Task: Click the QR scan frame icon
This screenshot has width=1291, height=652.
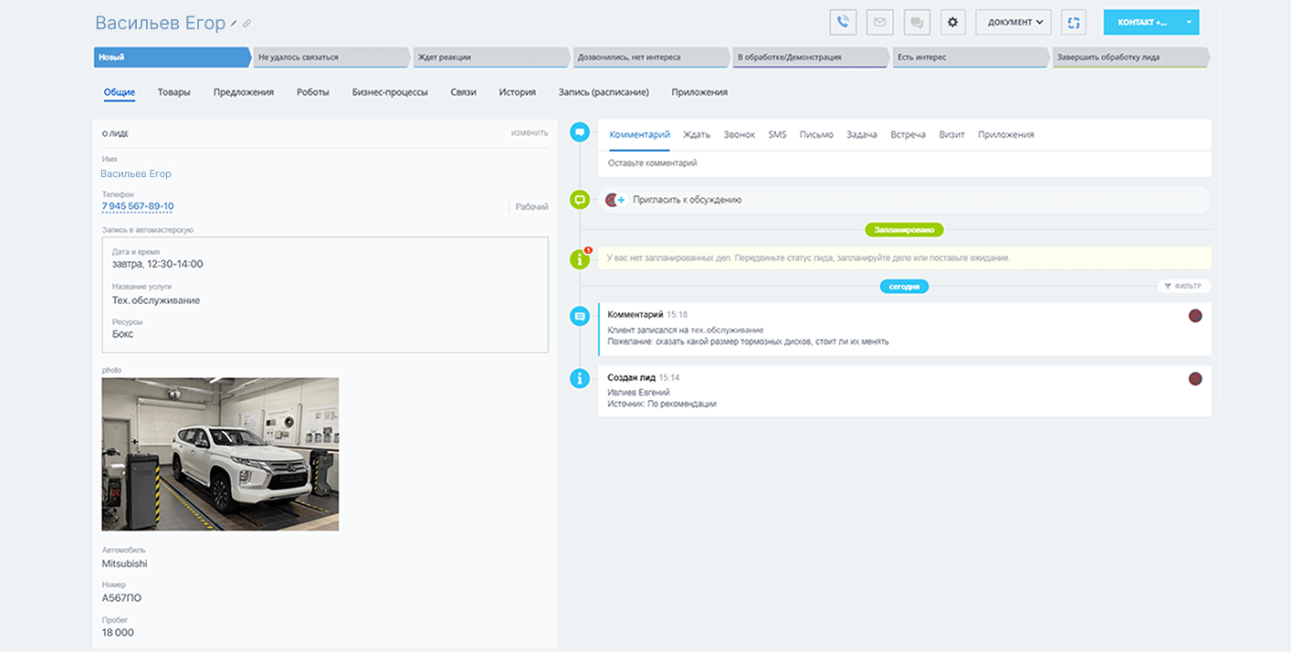Action: tap(1074, 22)
